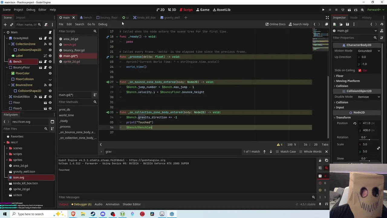Open the Inspector property tools menu

tap(382, 38)
